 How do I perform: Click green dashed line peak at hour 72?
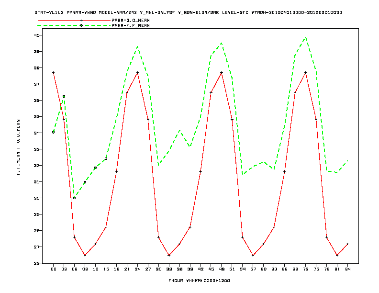point(306,37)
